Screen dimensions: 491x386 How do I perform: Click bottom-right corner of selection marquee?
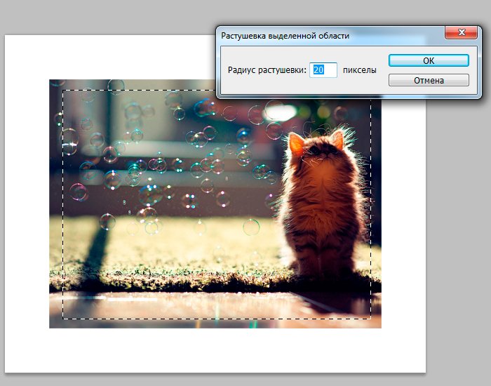[371, 318]
